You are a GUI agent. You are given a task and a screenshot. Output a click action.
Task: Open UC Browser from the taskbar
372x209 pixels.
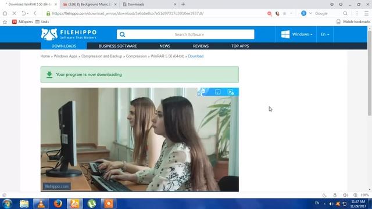tap(74, 204)
